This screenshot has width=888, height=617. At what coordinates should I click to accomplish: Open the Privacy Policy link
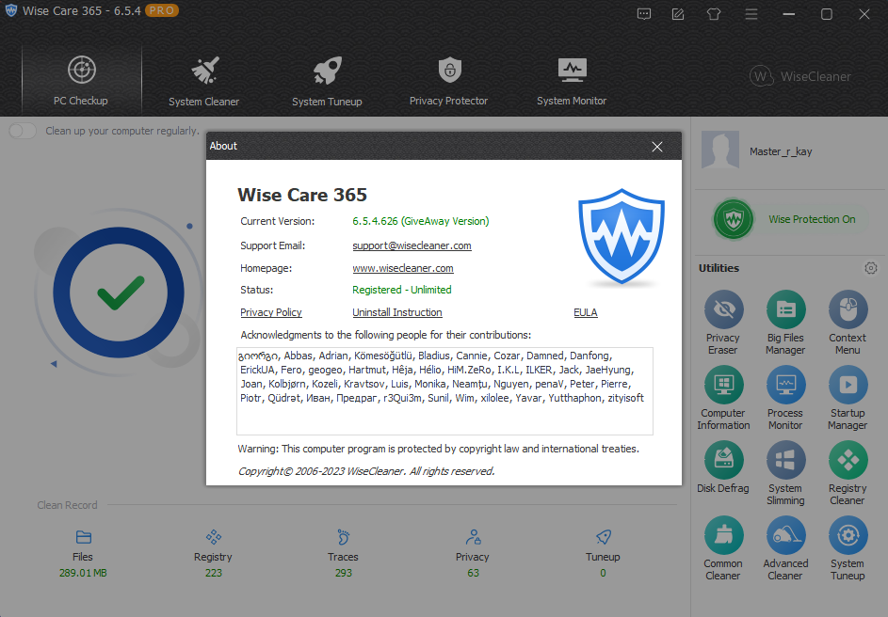(x=270, y=312)
